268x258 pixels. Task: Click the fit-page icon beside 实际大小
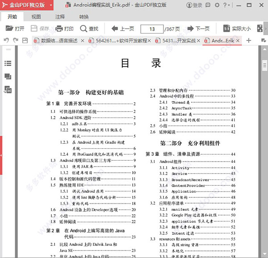(x=260, y=28)
